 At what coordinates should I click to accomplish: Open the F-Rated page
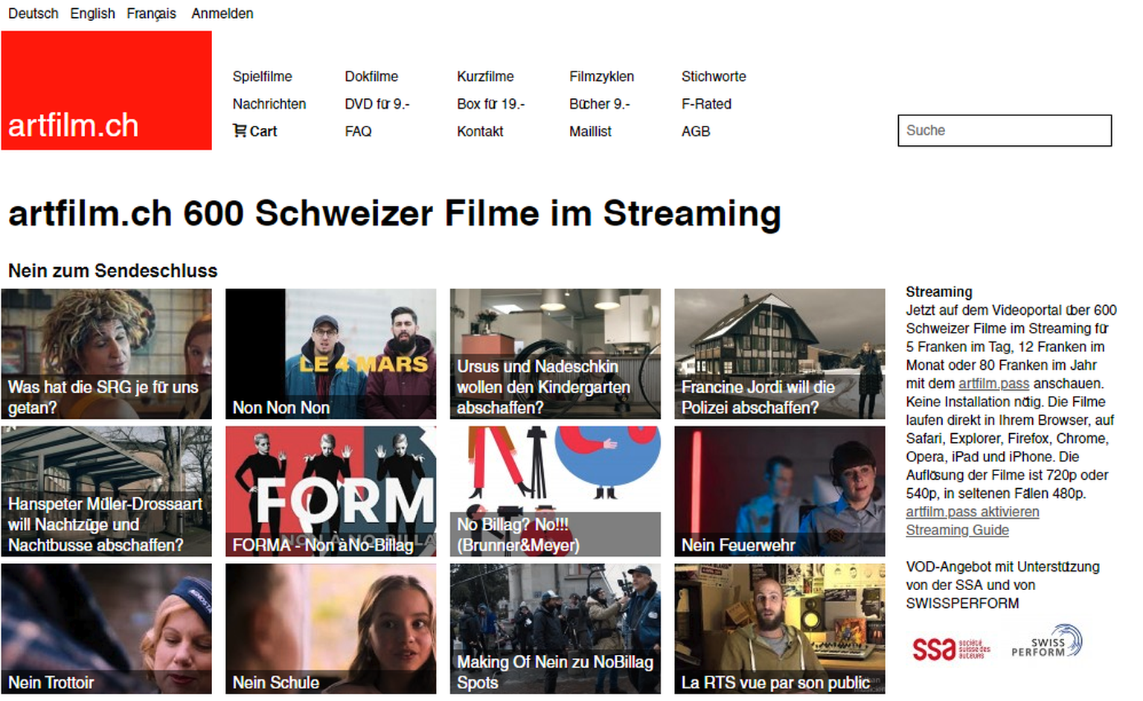(706, 104)
